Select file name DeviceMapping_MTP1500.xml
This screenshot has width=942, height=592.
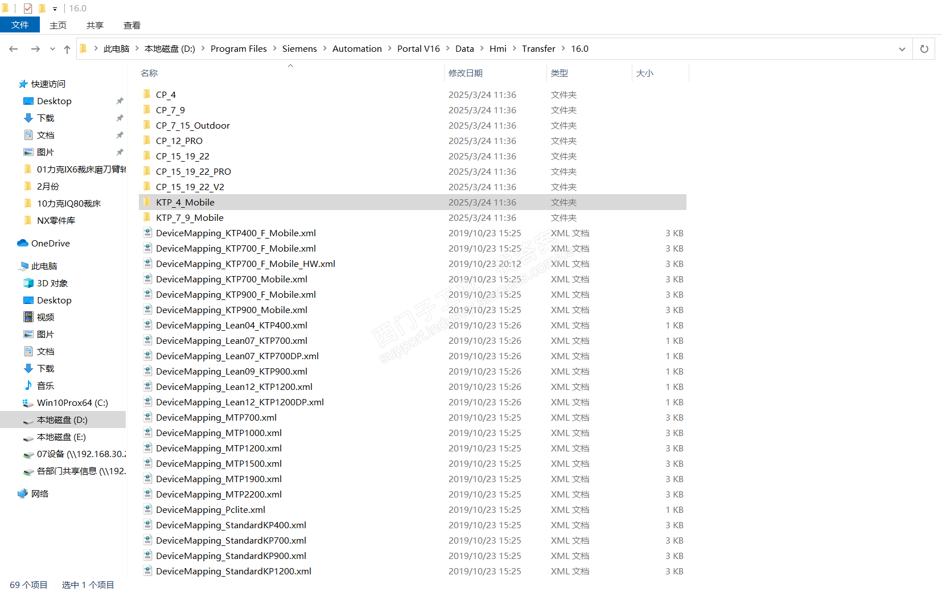[x=219, y=464]
